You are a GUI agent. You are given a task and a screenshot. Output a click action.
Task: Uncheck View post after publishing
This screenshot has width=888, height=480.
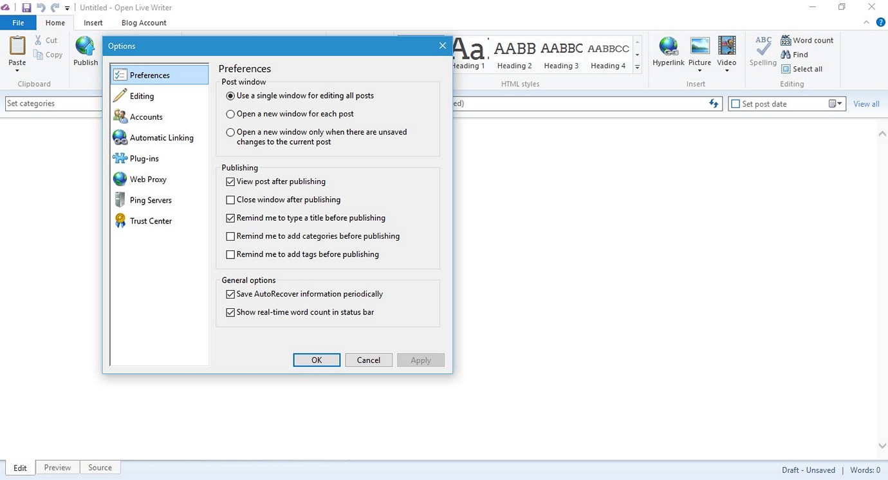pyautogui.click(x=230, y=182)
